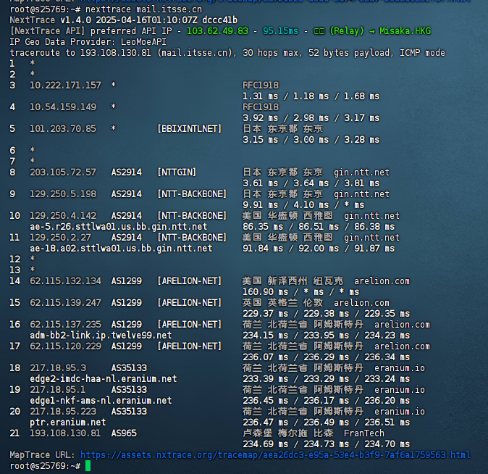The width and height of the screenshot is (488, 474).
Task: Click the NextTrace v1.4.0 version line
Action: coord(124,20)
